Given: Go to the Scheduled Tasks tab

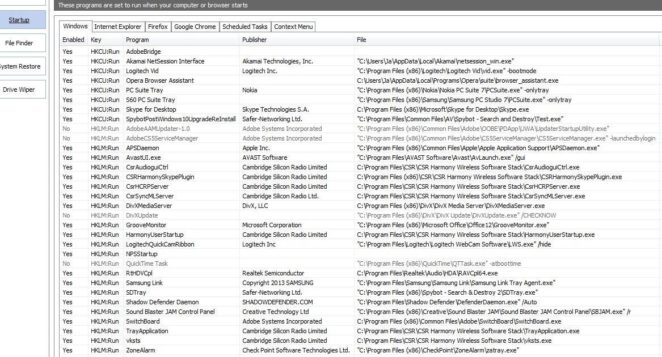Looking at the screenshot, I should pos(245,27).
